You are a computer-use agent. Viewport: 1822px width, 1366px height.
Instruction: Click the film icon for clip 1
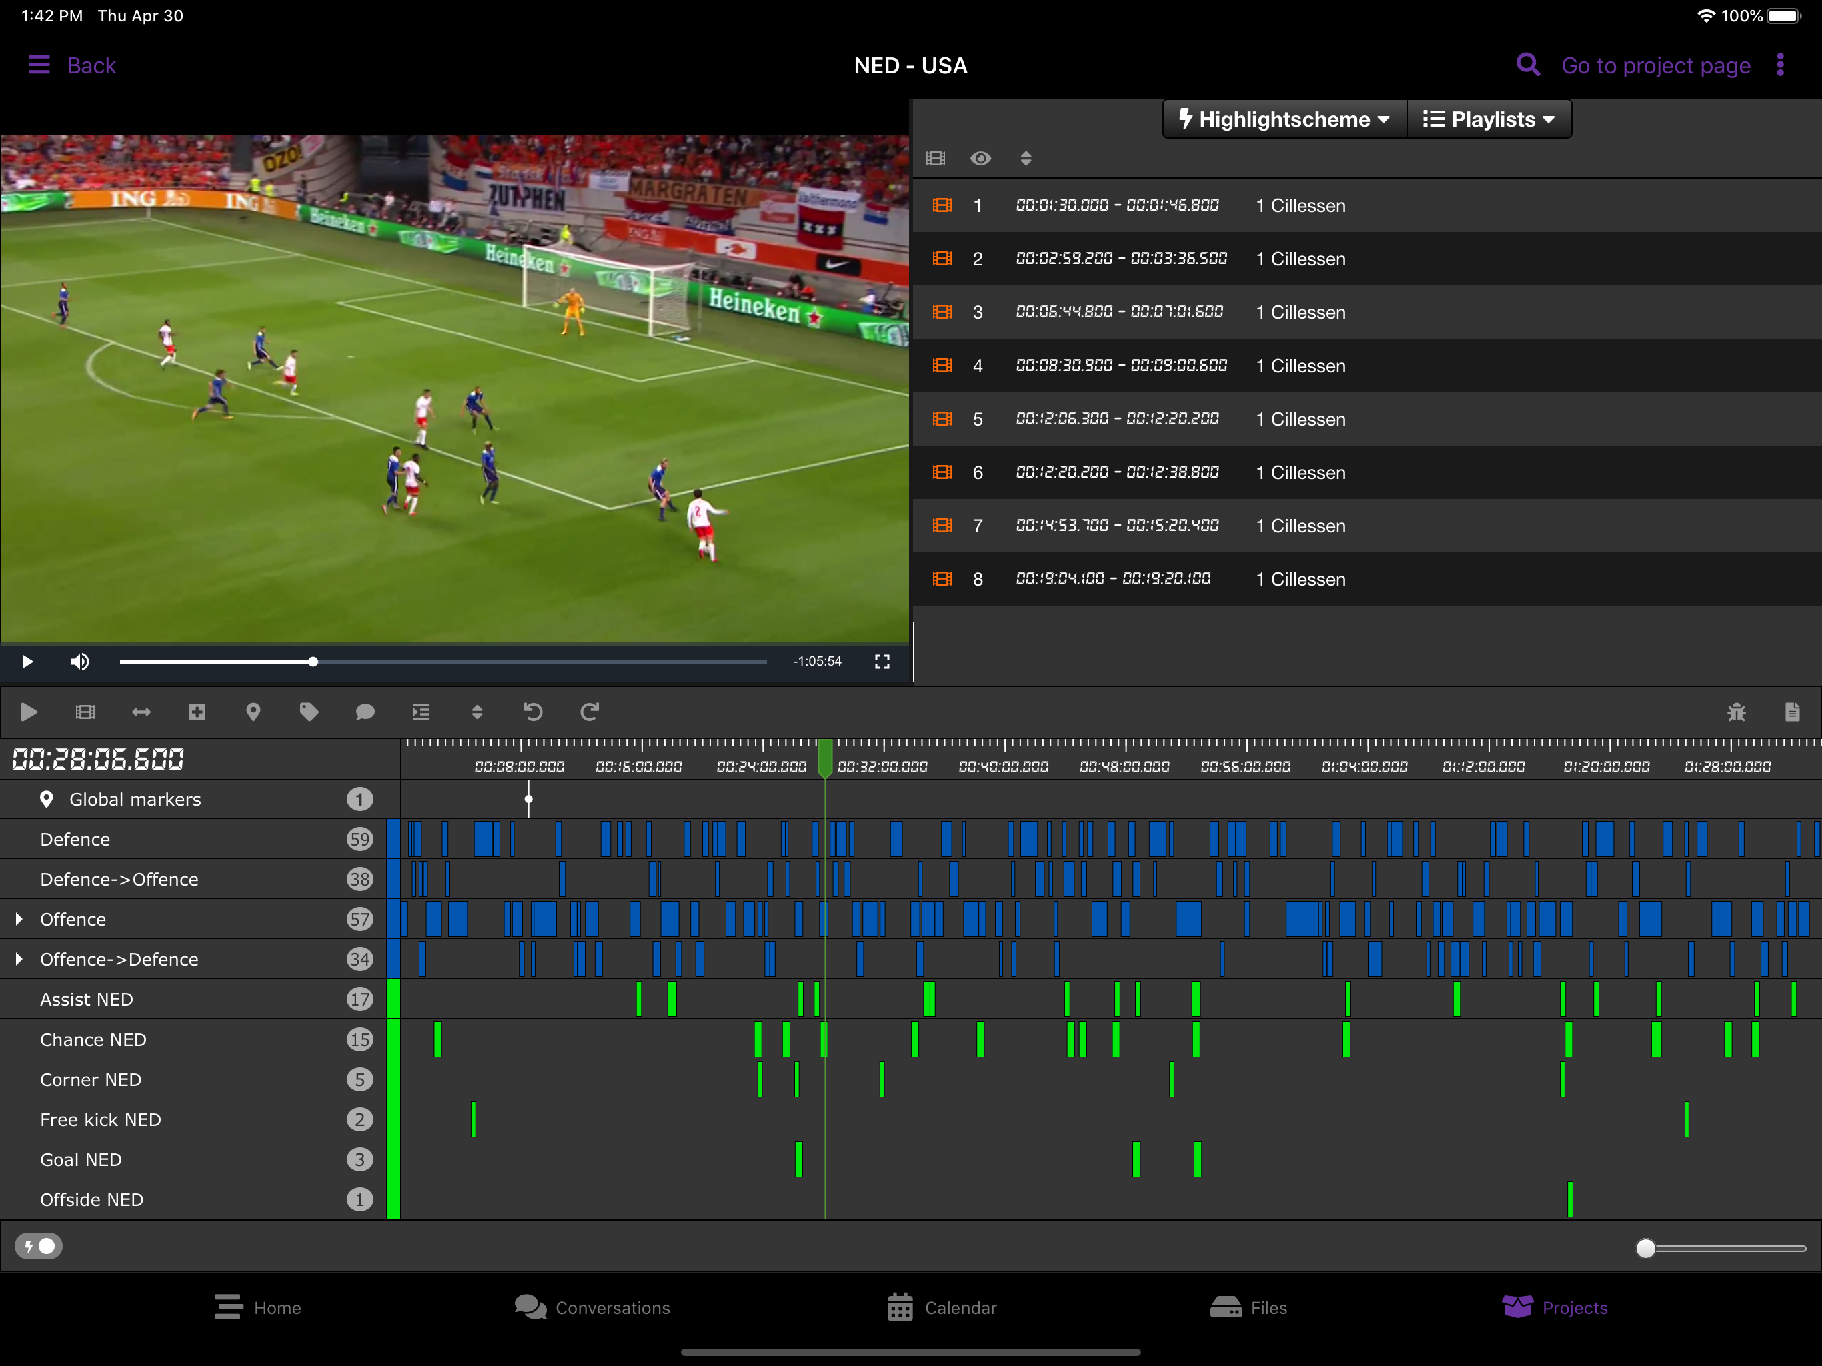pyautogui.click(x=942, y=205)
